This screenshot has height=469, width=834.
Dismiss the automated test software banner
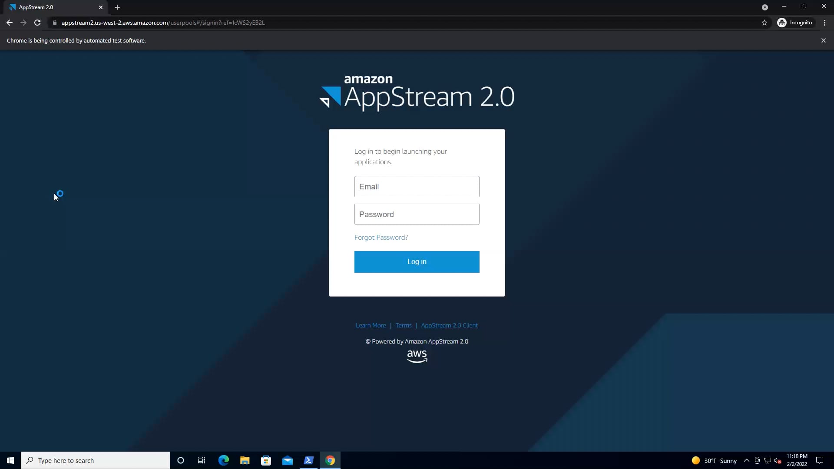tap(823, 40)
